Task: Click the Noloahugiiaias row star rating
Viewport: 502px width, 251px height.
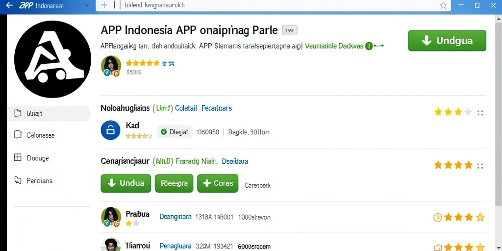Action: tap(453, 112)
